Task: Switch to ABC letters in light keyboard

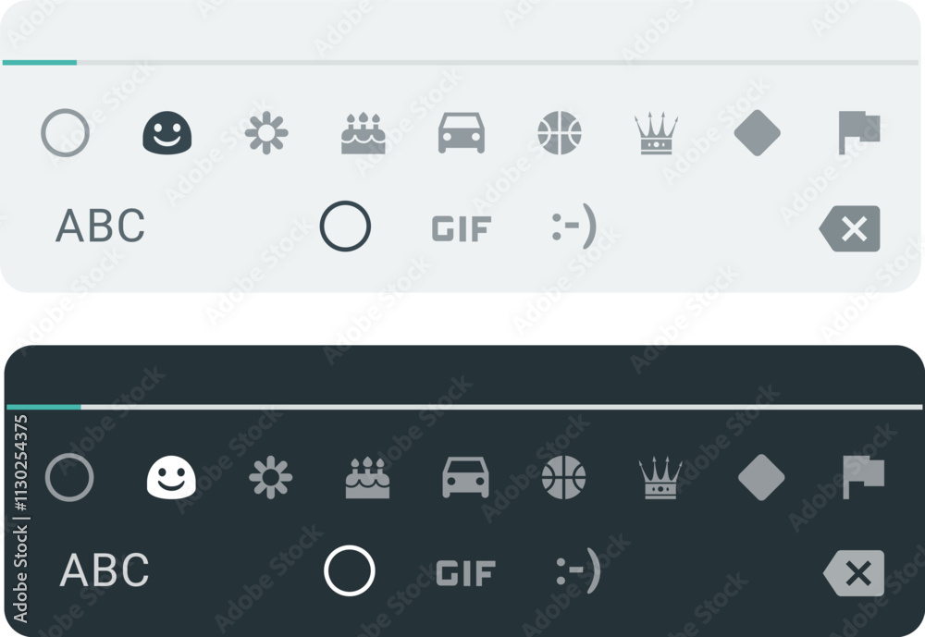Action: pos(100,226)
